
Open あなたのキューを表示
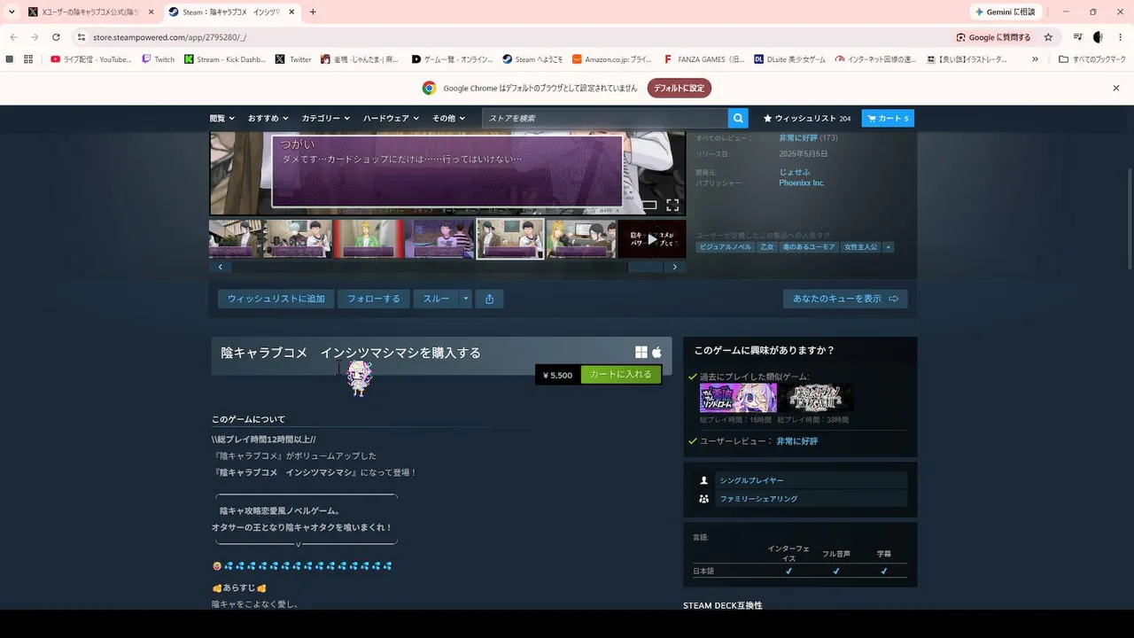click(845, 299)
